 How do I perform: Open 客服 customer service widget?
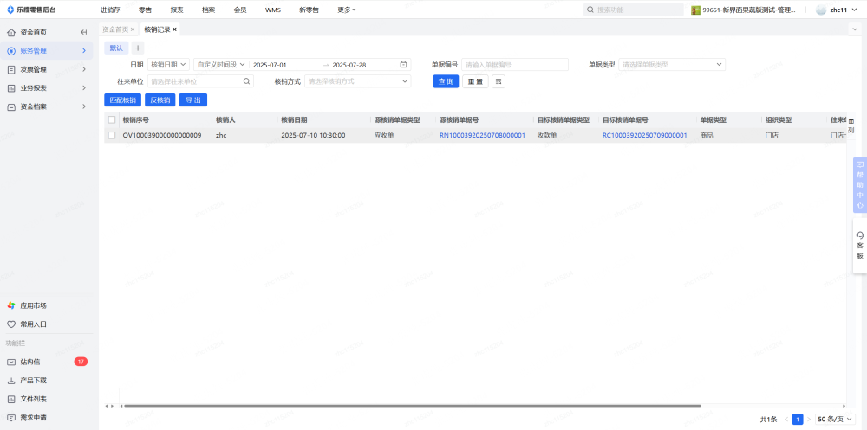click(859, 245)
